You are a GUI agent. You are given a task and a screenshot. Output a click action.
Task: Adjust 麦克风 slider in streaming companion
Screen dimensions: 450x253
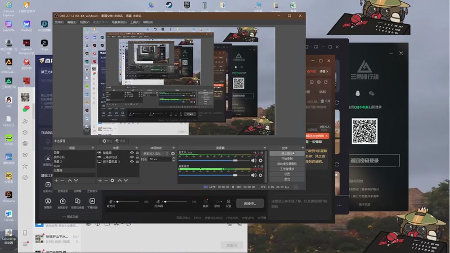128,202
